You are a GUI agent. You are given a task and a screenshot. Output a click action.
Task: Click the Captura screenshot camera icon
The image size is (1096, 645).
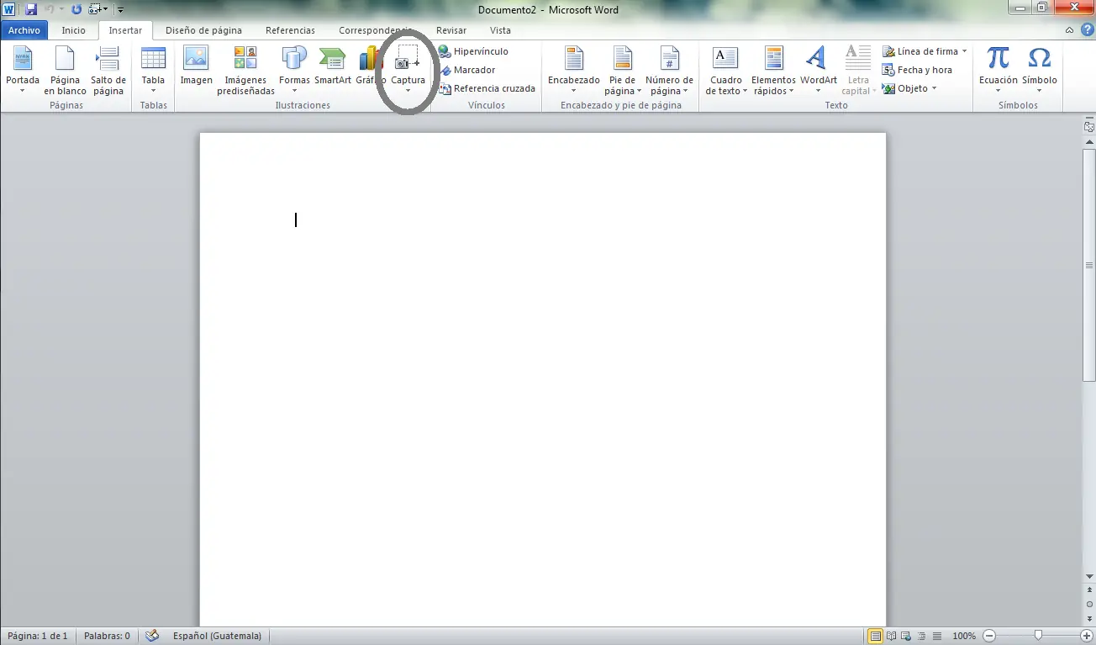coord(408,59)
